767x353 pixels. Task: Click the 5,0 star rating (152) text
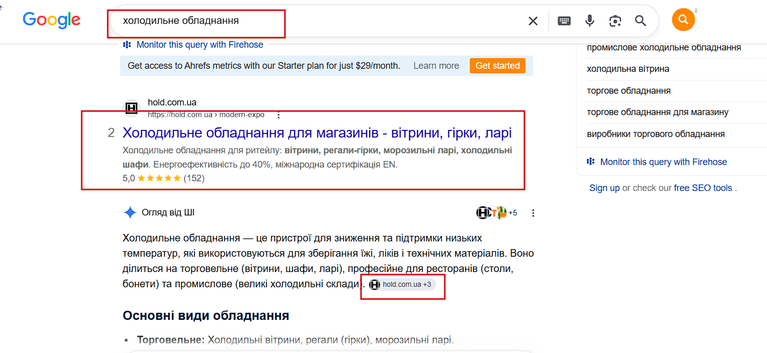pos(163,178)
